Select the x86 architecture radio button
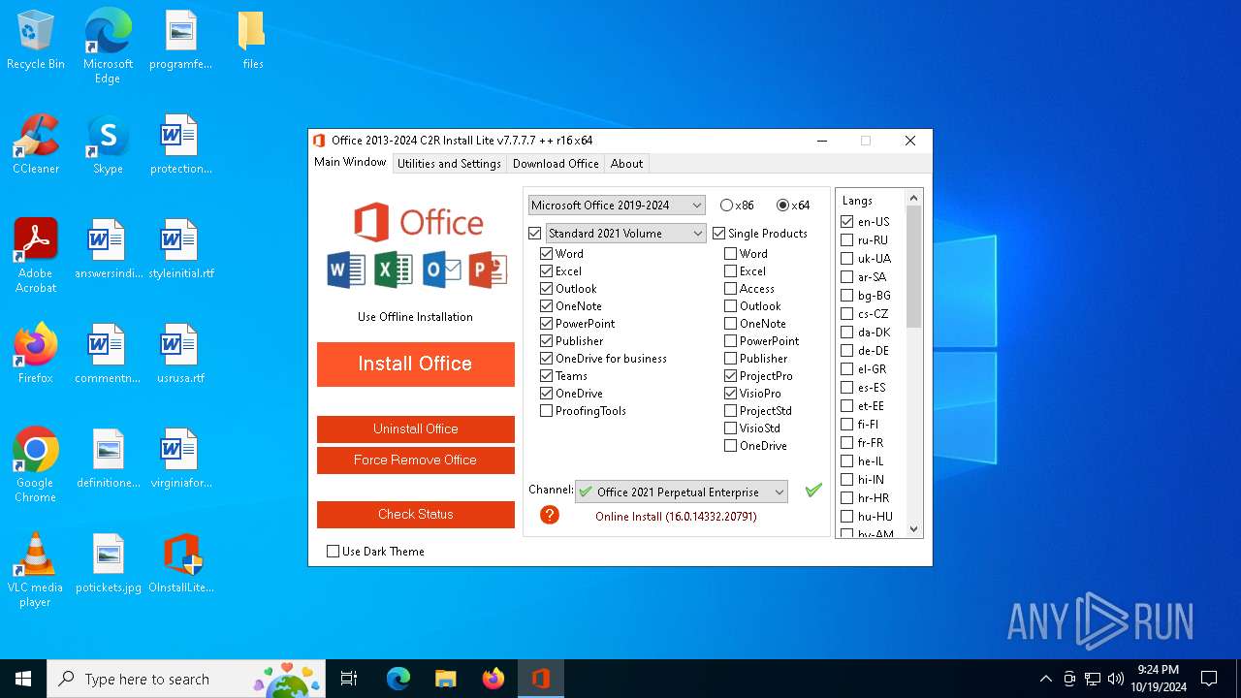Viewport: 1241px width, 698px height. (x=726, y=206)
